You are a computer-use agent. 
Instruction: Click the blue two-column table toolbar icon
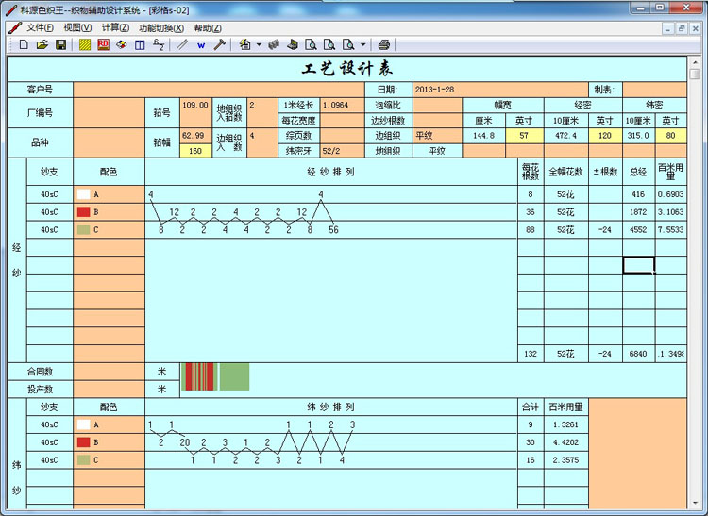(140, 44)
